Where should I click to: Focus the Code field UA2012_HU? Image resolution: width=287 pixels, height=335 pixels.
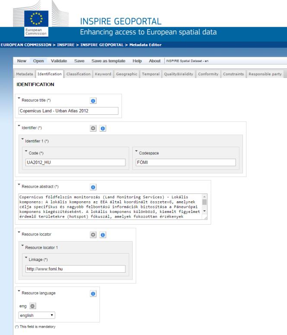(75, 162)
